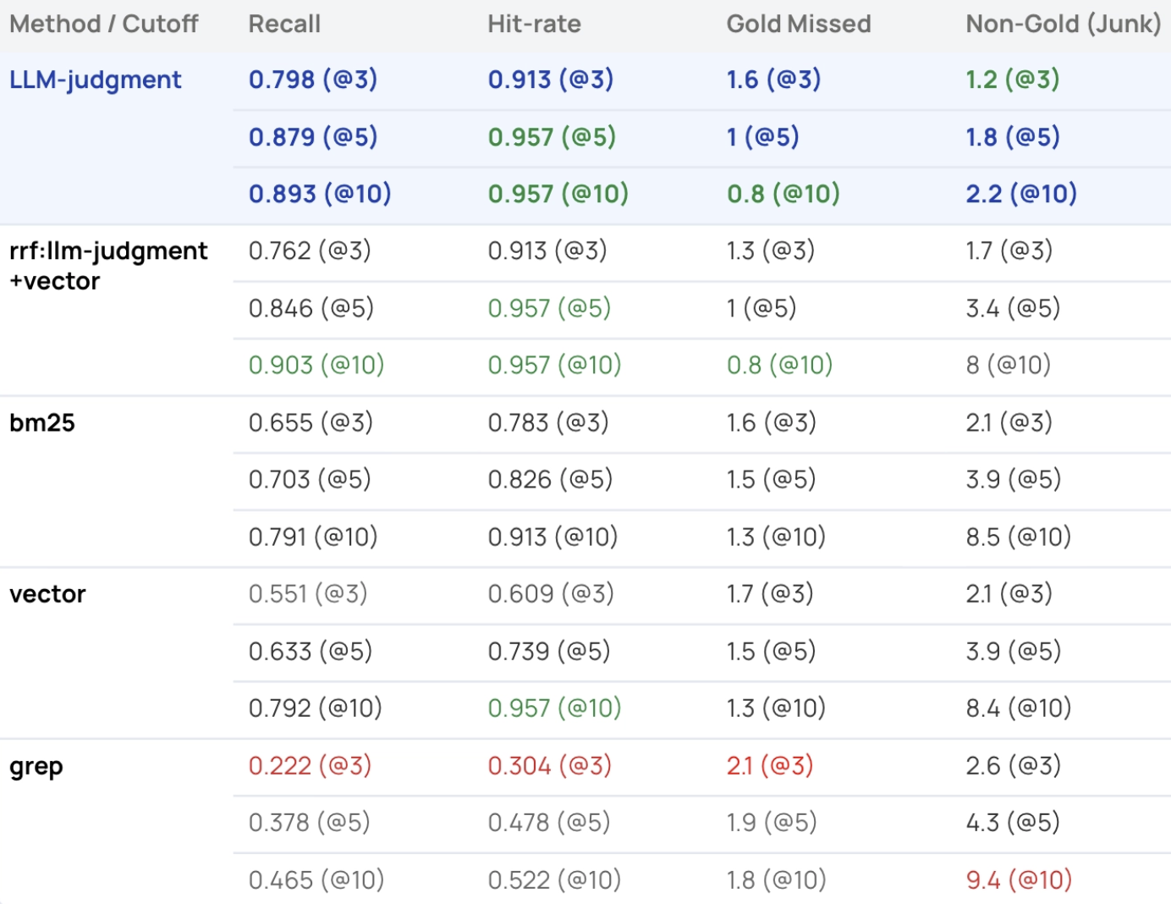Click hit-rate value "0.826 (@5)"
This screenshot has height=904, width=1171.
[x=550, y=479]
